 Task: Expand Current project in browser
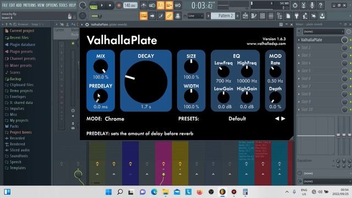[20, 31]
